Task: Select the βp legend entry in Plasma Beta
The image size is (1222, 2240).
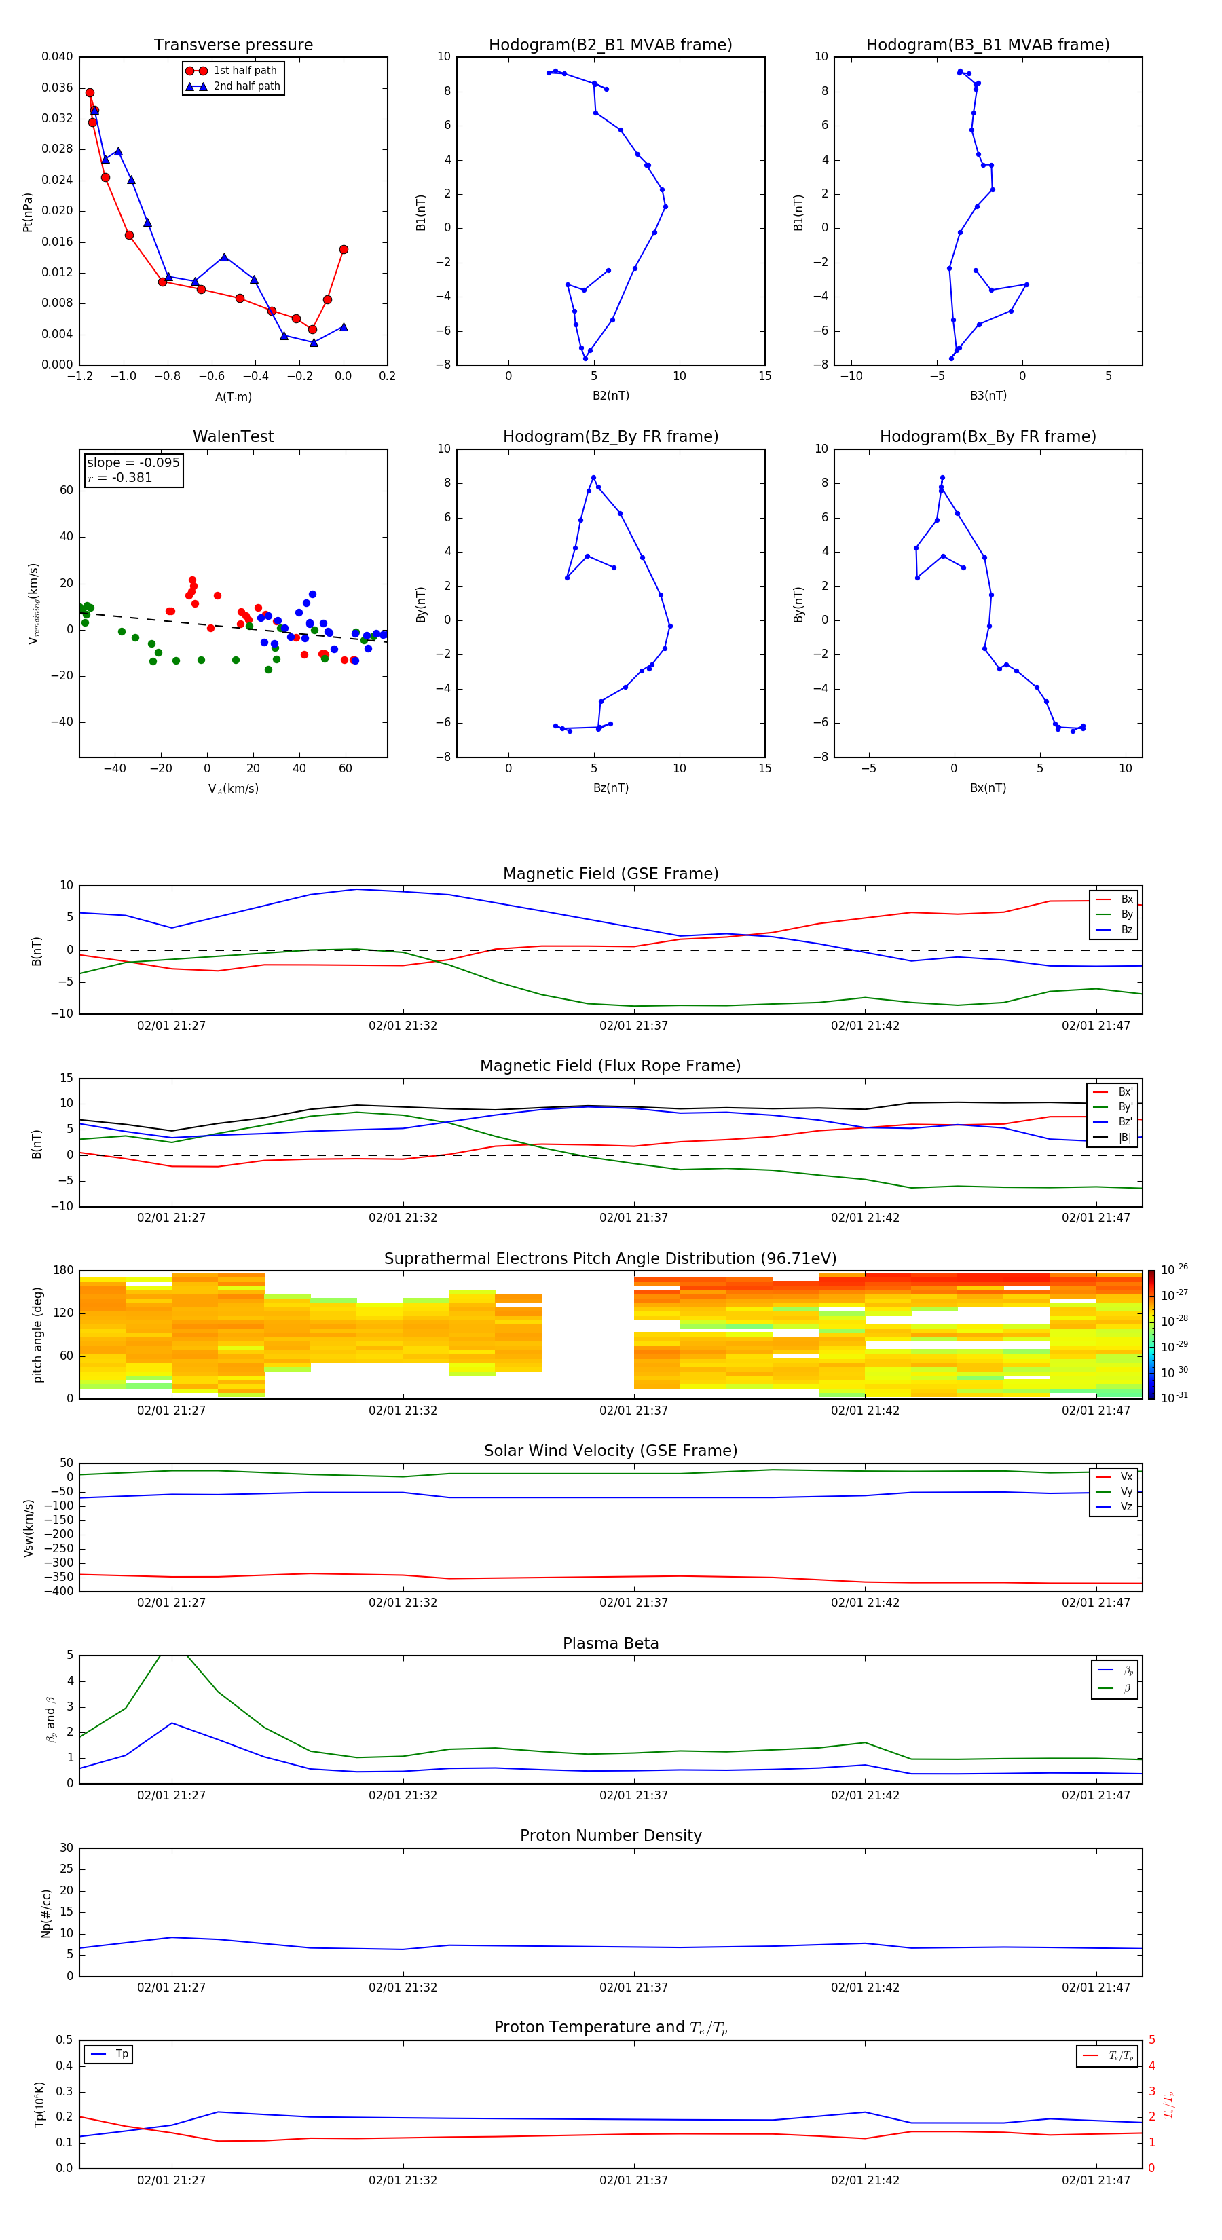Action: click(1115, 1670)
